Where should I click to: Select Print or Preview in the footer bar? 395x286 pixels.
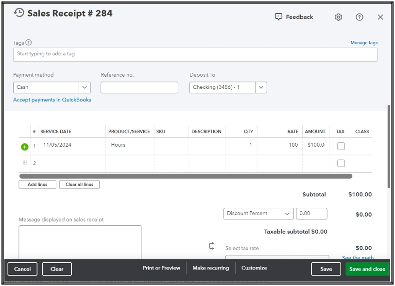coord(160,268)
